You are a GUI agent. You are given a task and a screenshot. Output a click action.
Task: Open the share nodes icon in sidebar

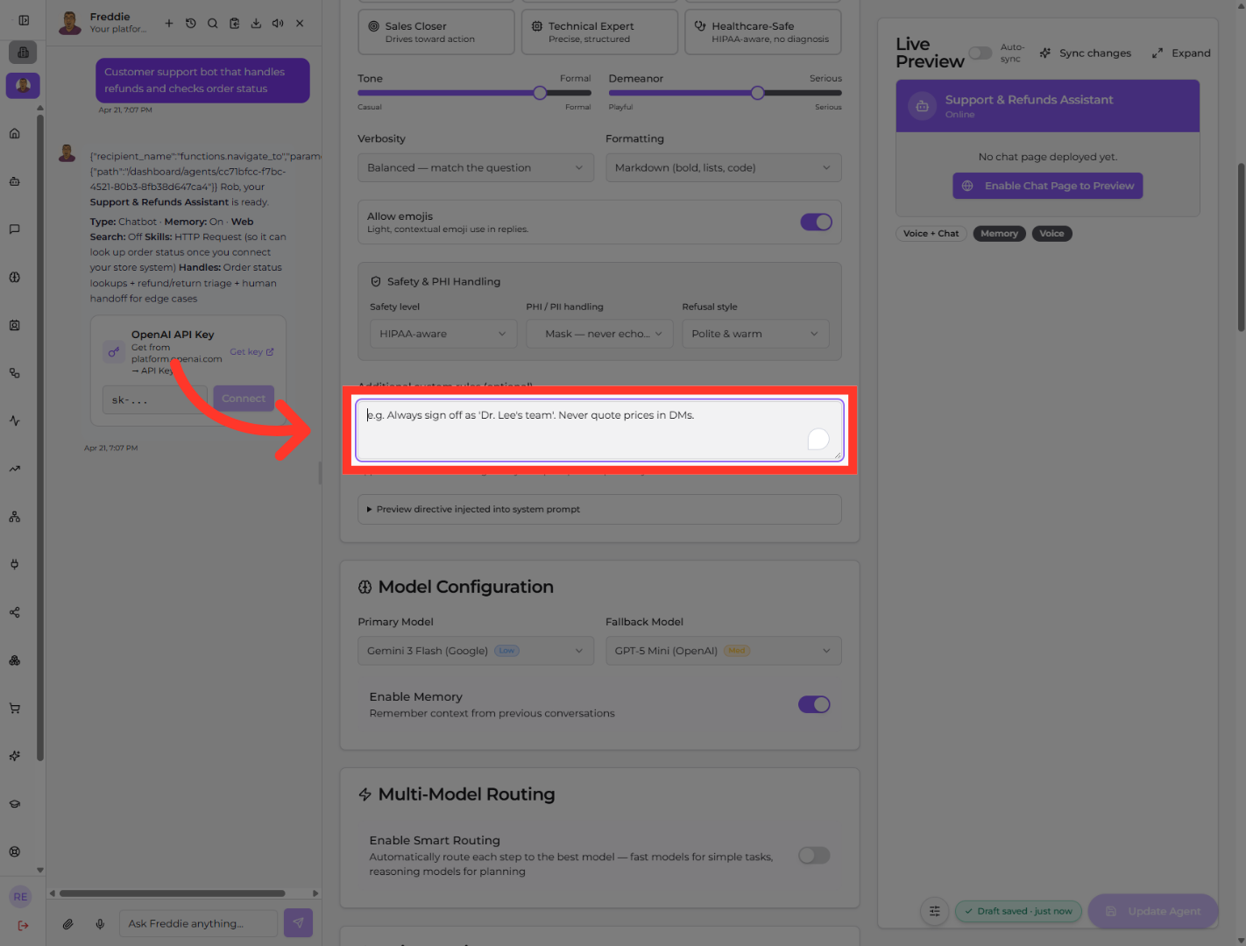click(15, 612)
